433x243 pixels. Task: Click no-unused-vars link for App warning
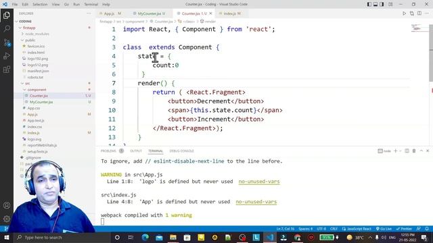pos(256,202)
